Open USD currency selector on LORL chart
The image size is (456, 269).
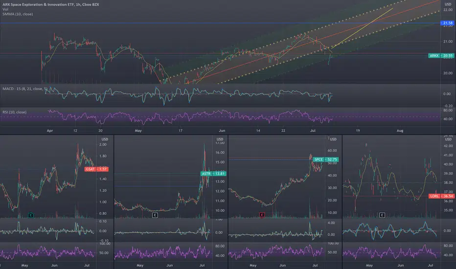(x=449, y=139)
